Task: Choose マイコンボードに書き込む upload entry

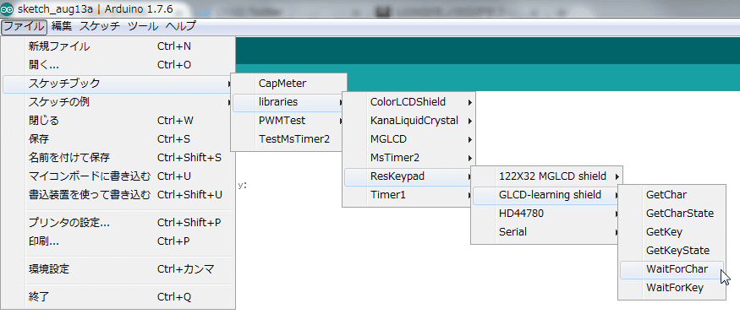Action: point(118,176)
